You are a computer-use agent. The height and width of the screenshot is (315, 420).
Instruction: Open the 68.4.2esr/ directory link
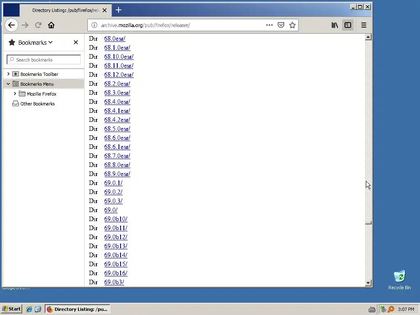pyautogui.click(x=117, y=120)
